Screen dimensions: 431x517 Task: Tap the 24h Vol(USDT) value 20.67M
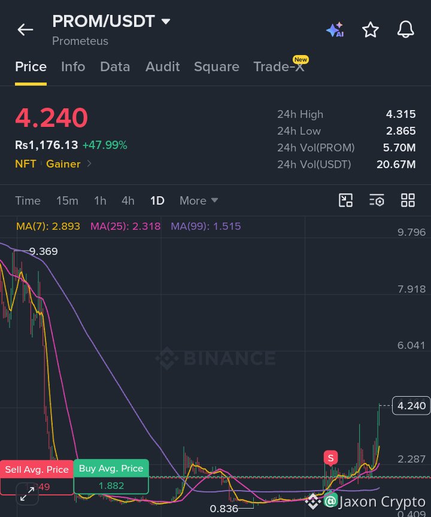click(x=396, y=165)
